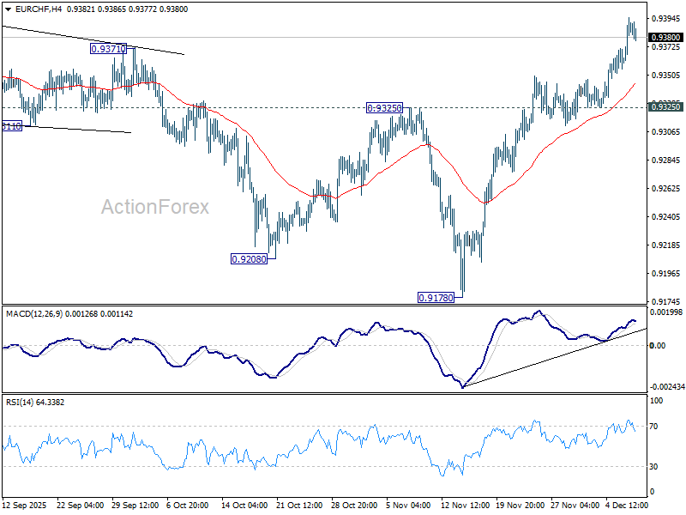
Task: Click the 0.93250 level tag on price axis
Action: [666, 106]
